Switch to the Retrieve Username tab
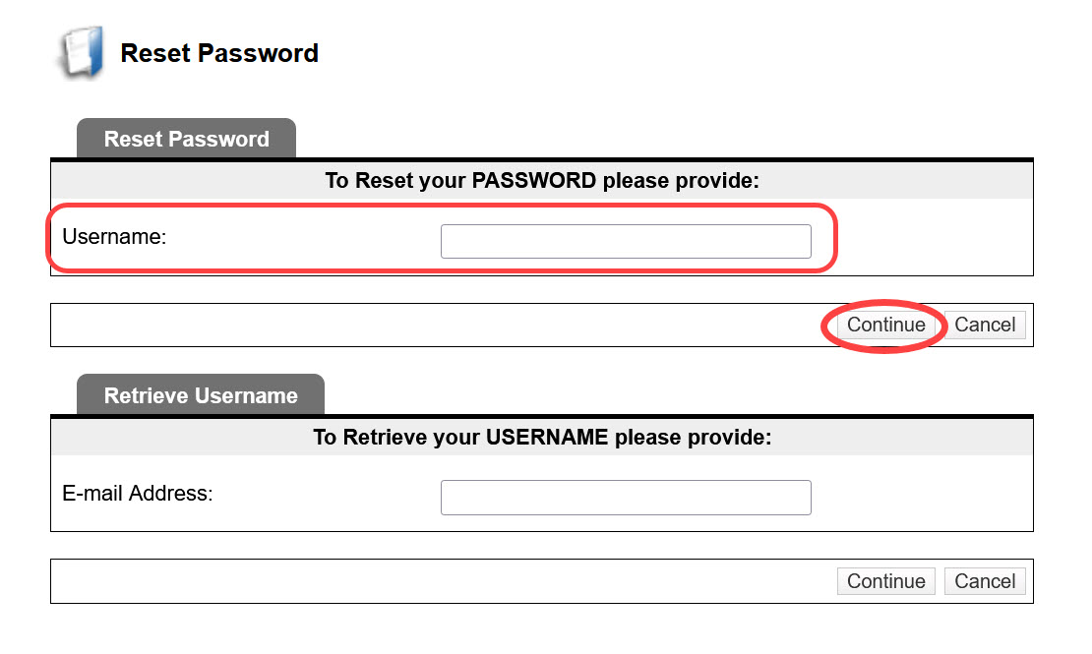Screen dimensions: 1092x654 (201, 395)
